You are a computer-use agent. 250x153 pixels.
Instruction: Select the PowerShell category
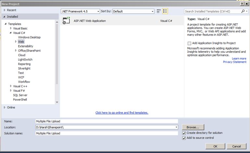[20, 100]
